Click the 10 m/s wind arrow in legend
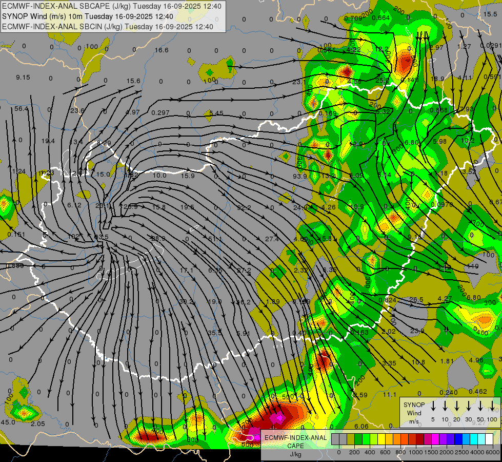 point(445,406)
